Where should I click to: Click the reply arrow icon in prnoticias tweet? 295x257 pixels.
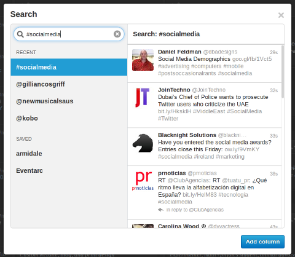tap(161, 210)
